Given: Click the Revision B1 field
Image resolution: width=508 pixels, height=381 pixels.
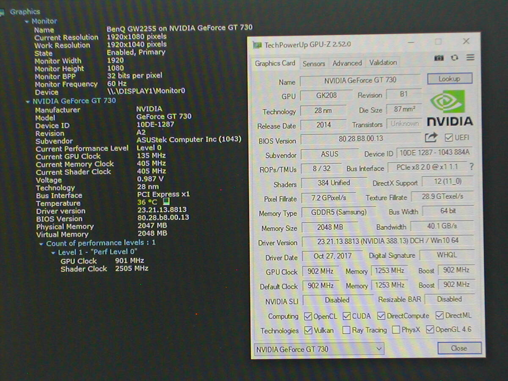Looking at the screenshot, I should point(404,94).
